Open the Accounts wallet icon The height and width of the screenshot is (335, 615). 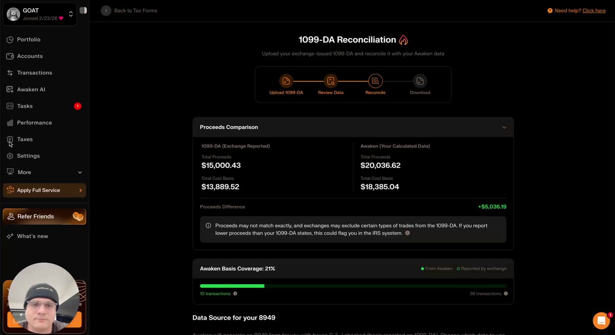[x=10, y=56]
